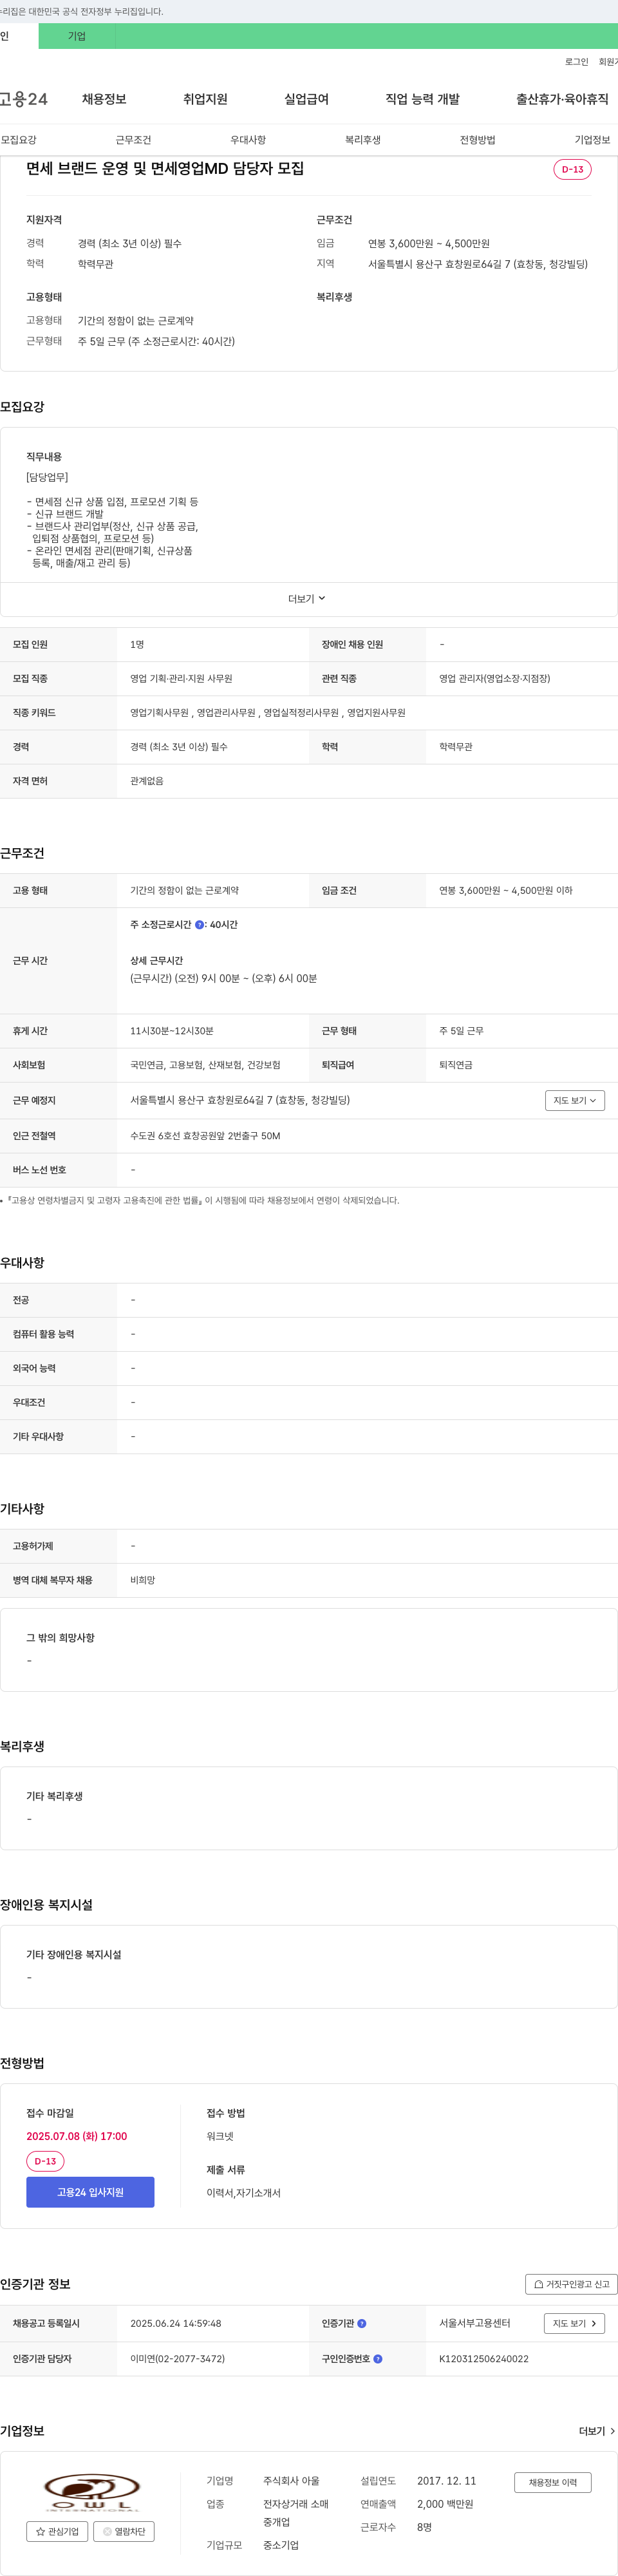This screenshot has height=2576, width=618.
Task: Open 직업 능력 개발 main menu
Action: [422, 99]
